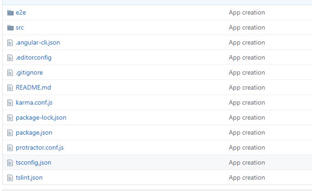312x191 pixels.
Task: Open the .angular-cli.json file
Action: pos(38,43)
